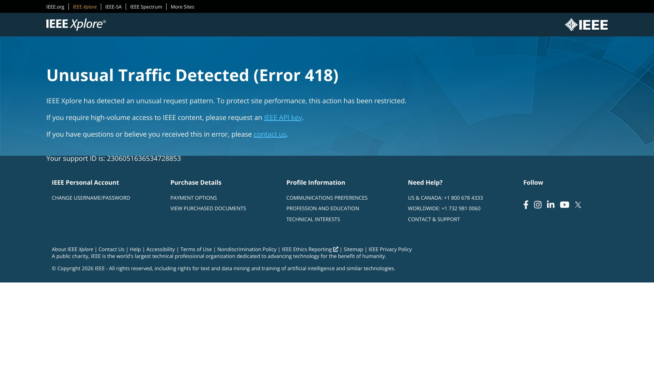Click the IEEE Personal Account heading
Screen dimensions: 654x368
click(85, 183)
